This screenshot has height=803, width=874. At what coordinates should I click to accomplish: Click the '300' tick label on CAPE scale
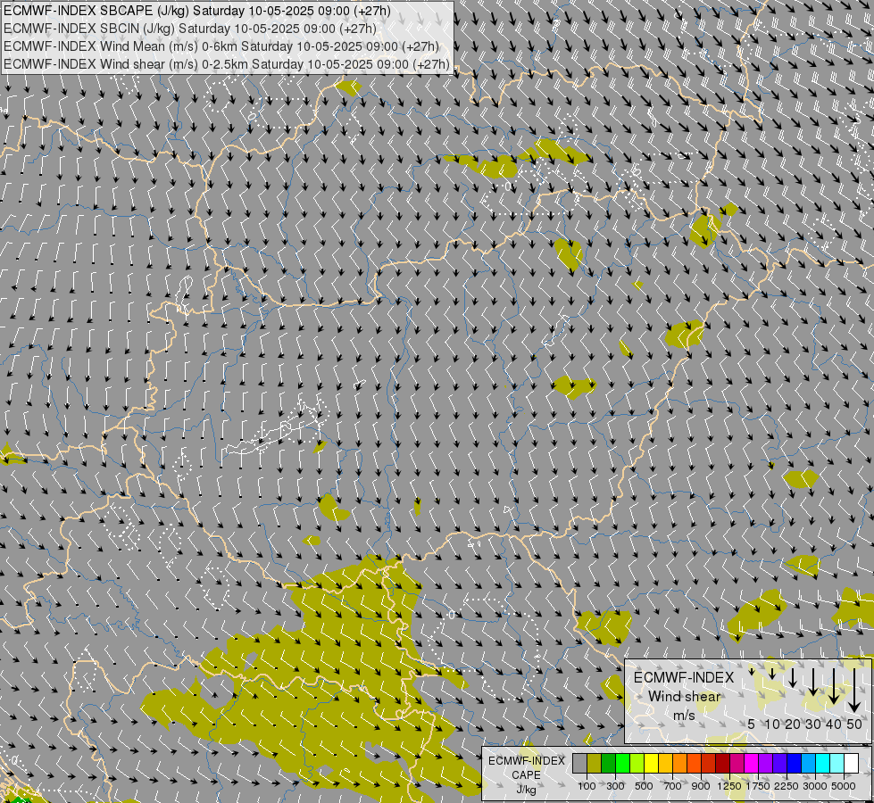(615, 786)
